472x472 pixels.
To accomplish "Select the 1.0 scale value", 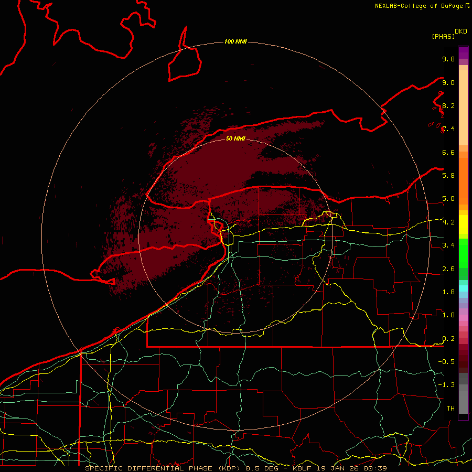I will click(448, 315).
